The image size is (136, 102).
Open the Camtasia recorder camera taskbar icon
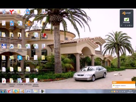42,92
